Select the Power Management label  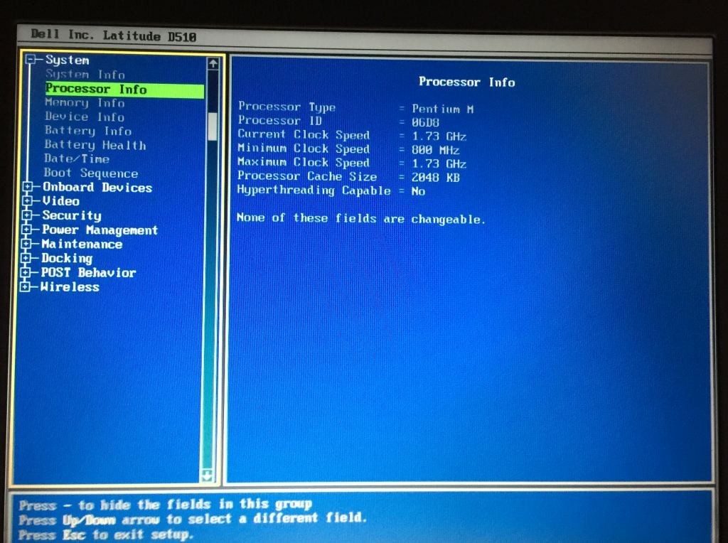pyautogui.click(x=100, y=230)
